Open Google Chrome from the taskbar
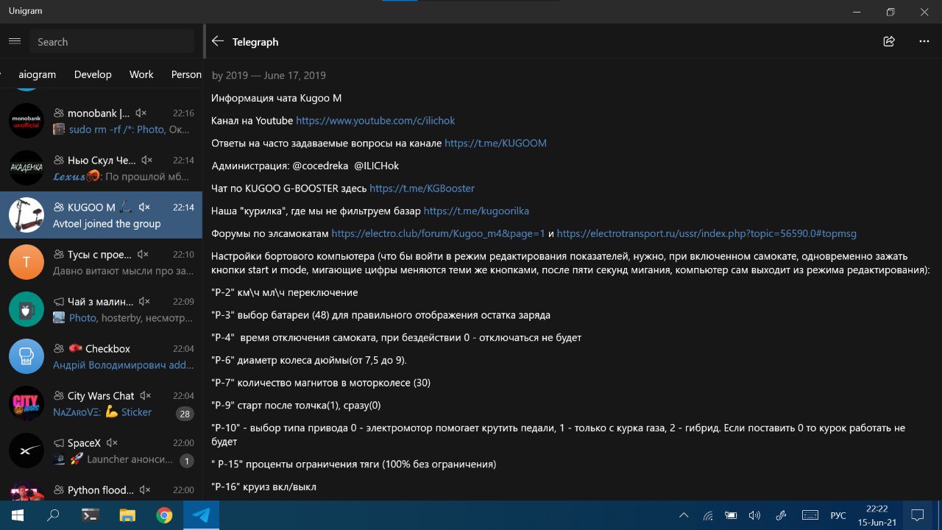The image size is (942, 530). (164, 515)
